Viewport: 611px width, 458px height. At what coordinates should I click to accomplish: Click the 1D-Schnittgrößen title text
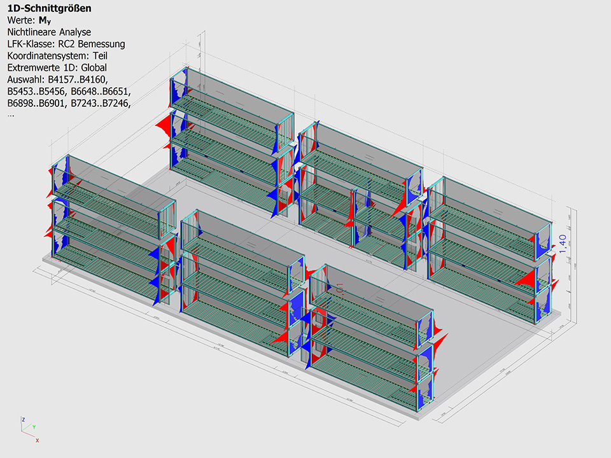point(49,8)
